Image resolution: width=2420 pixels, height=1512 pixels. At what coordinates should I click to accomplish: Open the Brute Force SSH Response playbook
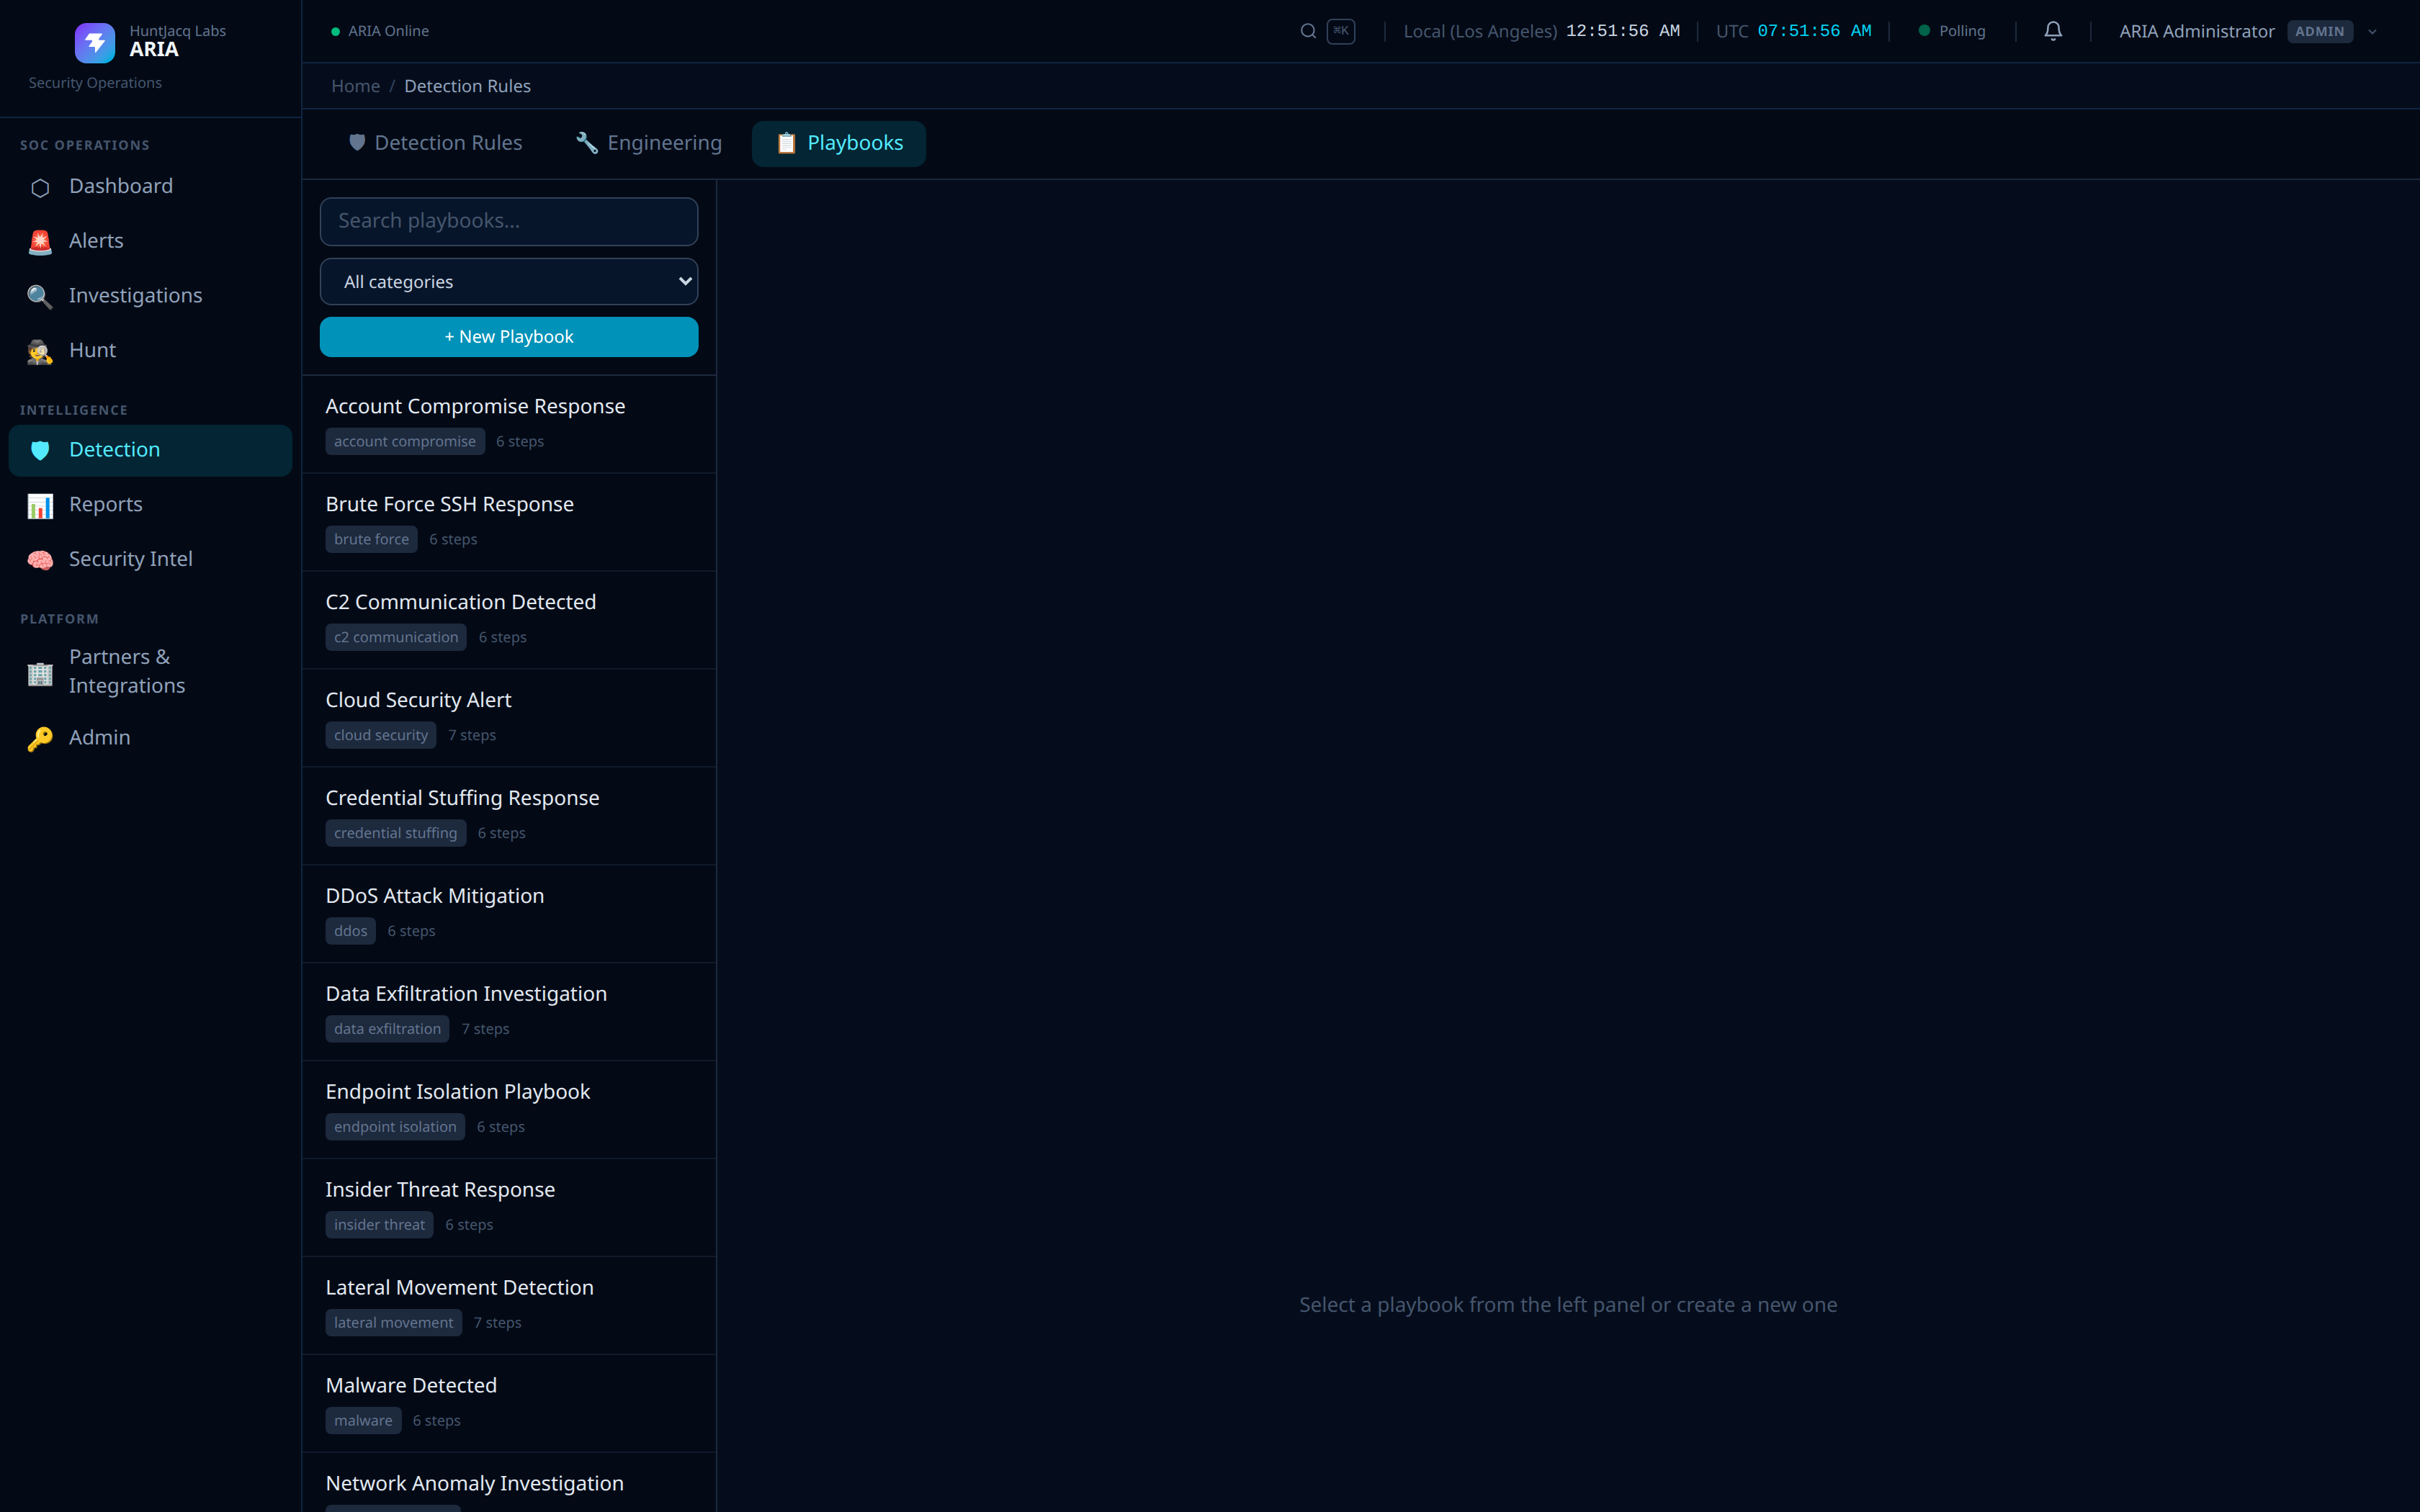click(509, 523)
